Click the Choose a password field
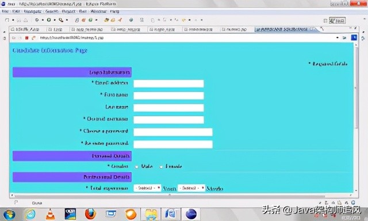The height and width of the screenshot is (221, 368). point(173,132)
